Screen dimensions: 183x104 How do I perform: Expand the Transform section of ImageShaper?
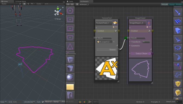(x=130, y=42)
